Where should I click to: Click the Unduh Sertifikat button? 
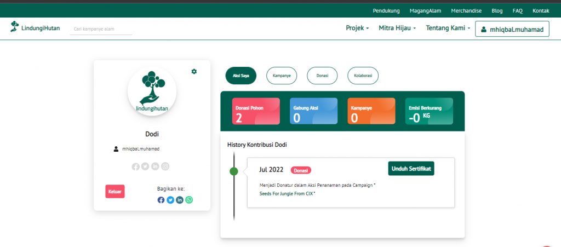pos(411,169)
